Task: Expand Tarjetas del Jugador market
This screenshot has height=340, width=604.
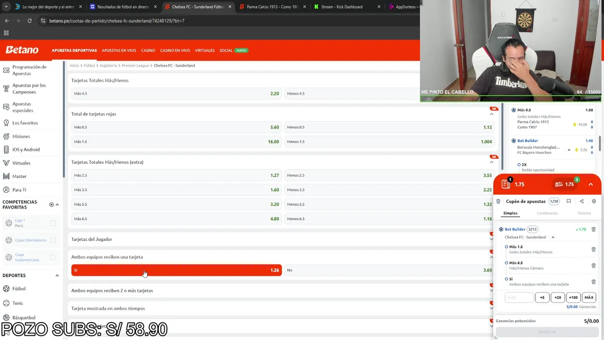Action: pyautogui.click(x=491, y=239)
